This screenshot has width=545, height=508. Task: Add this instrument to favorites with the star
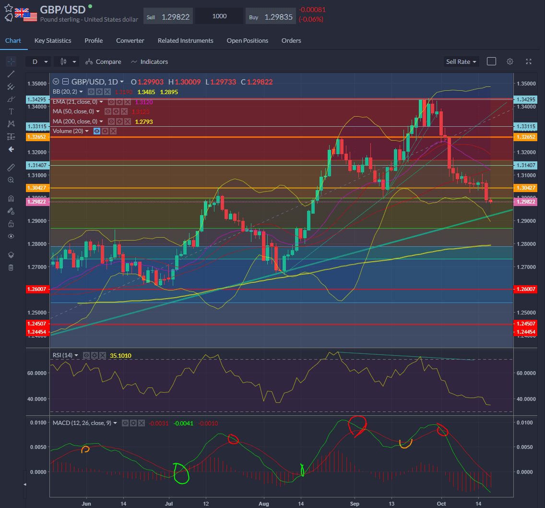pos(8,8)
